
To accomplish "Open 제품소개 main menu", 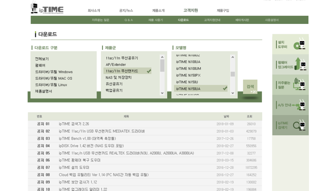I will pyautogui.click(x=158, y=11).
